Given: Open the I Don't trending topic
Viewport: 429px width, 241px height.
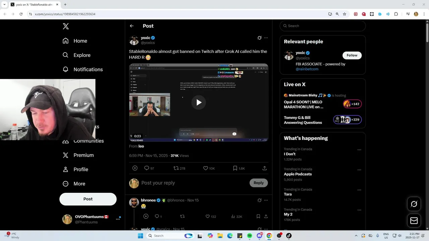Looking at the screenshot, I should (x=290, y=154).
